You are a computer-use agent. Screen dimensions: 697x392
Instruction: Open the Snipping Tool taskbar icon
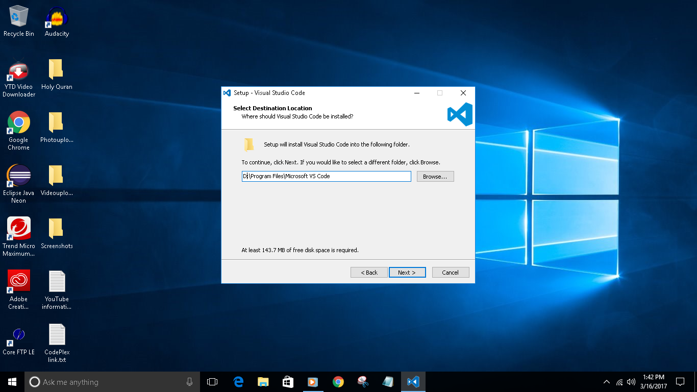point(363,382)
